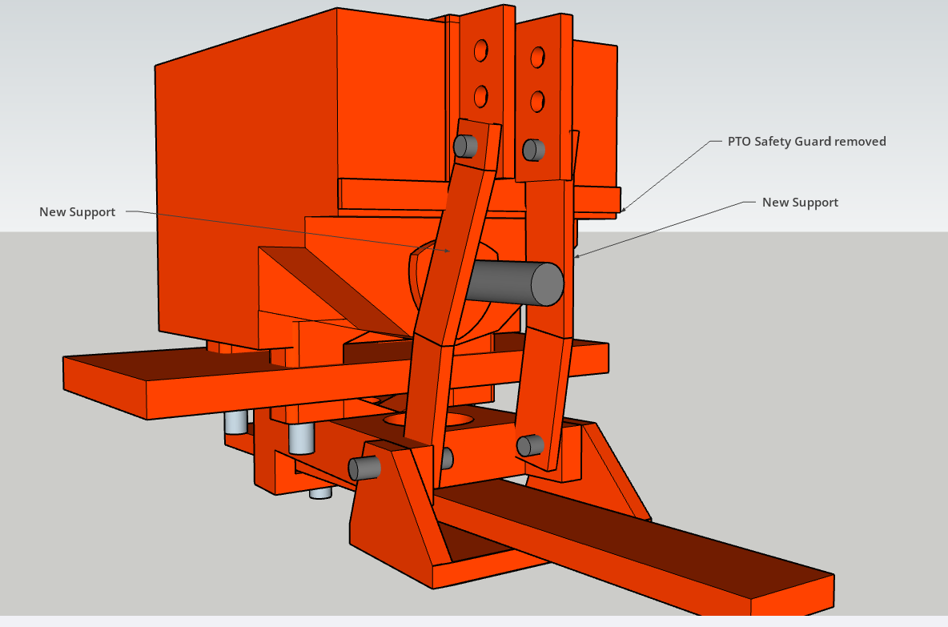
Task: Click the lower hole in right upright bracket
Action: pyautogui.click(x=538, y=100)
